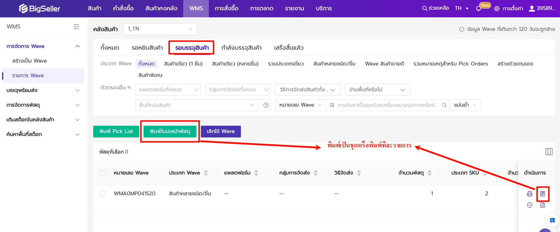Open the purchasing top menu
The image size is (560, 232).
[x=226, y=9]
